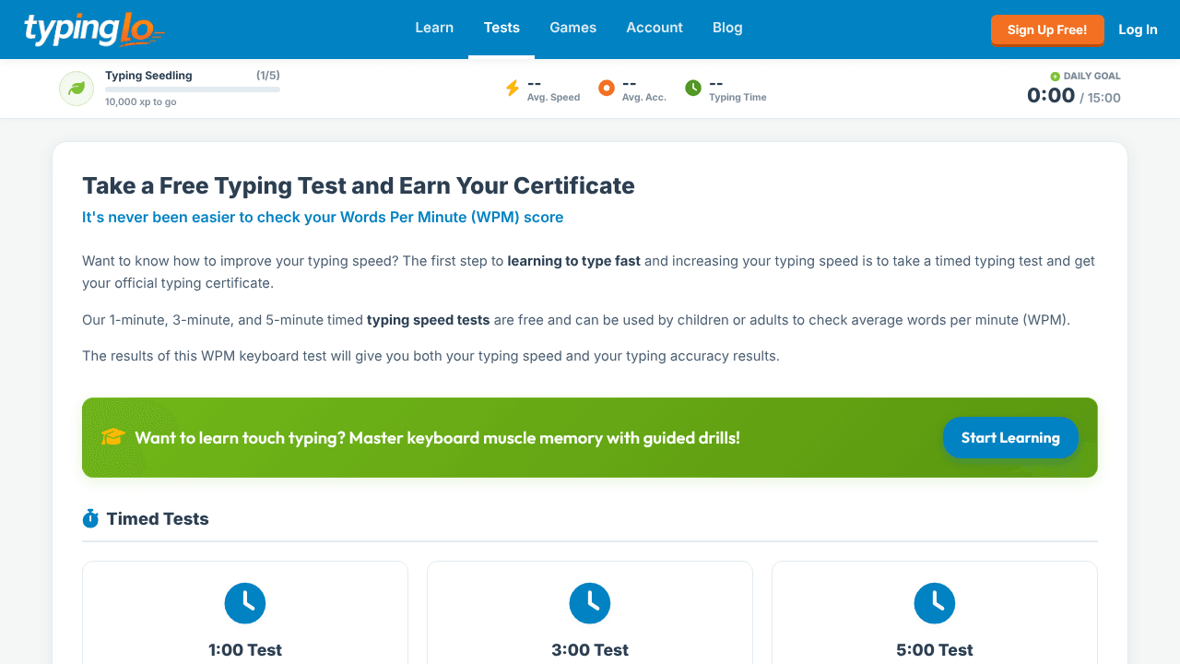Screen dimensions: 1180x664
Task: Click the lightning bolt Avg. Speed icon
Action: point(513,89)
